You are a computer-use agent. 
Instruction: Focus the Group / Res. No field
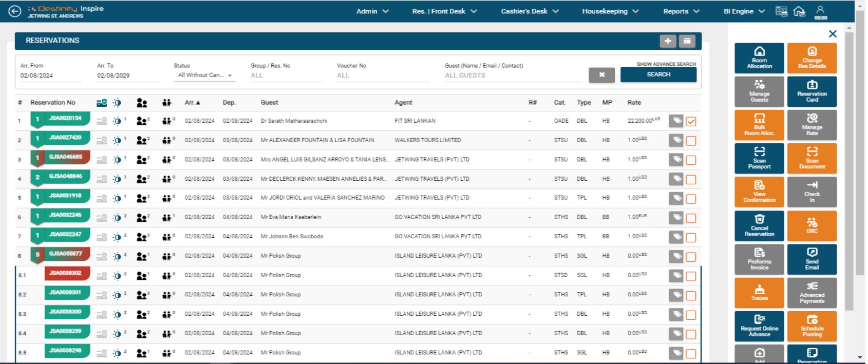point(286,75)
